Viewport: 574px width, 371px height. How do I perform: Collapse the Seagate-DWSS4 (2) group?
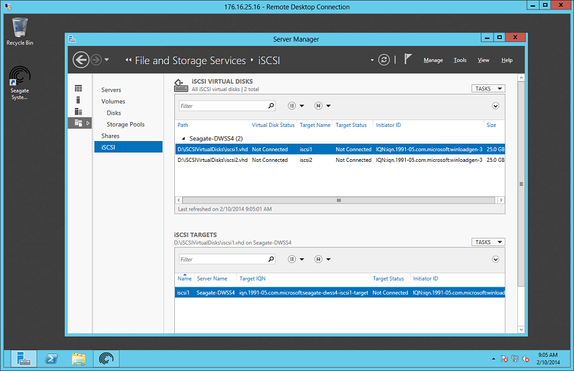pos(184,138)
